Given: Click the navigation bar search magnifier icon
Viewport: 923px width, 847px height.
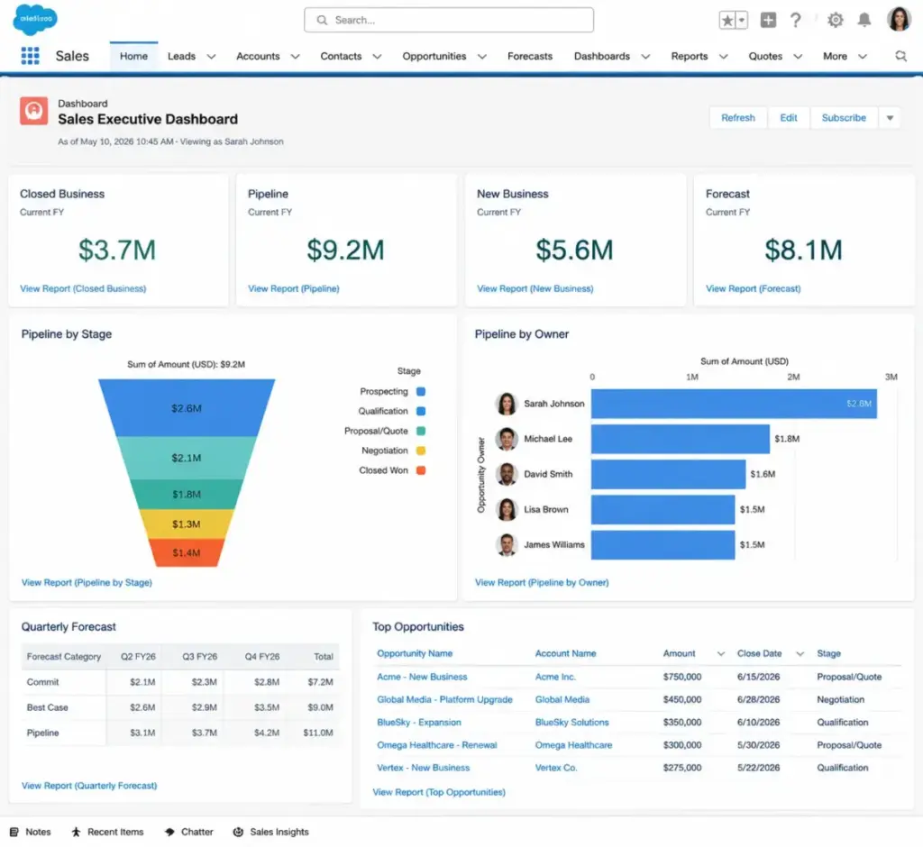Looking at the screenshot, I should 900,56.
